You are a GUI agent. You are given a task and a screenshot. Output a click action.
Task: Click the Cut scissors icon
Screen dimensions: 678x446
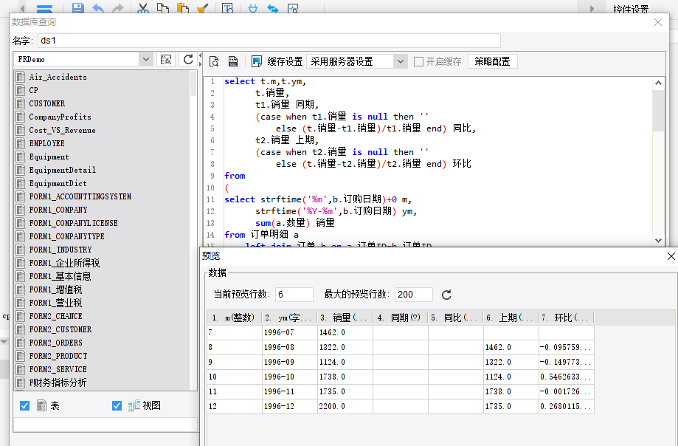143,8
